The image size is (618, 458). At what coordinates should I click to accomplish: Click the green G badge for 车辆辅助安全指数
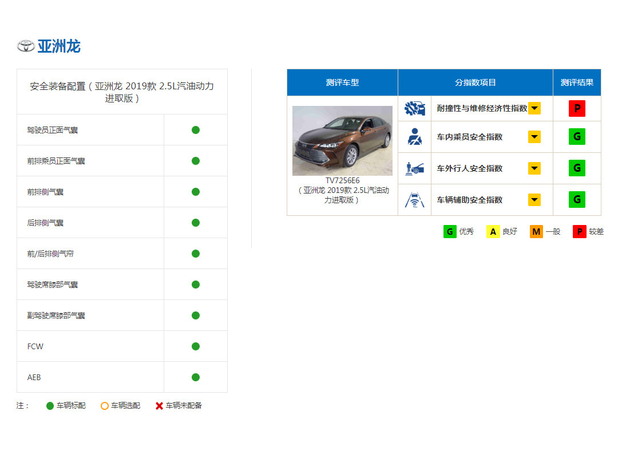pyautogui.click(x=577, y=200)
